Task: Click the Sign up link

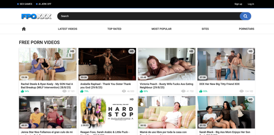Action: (x=238, y=4)
